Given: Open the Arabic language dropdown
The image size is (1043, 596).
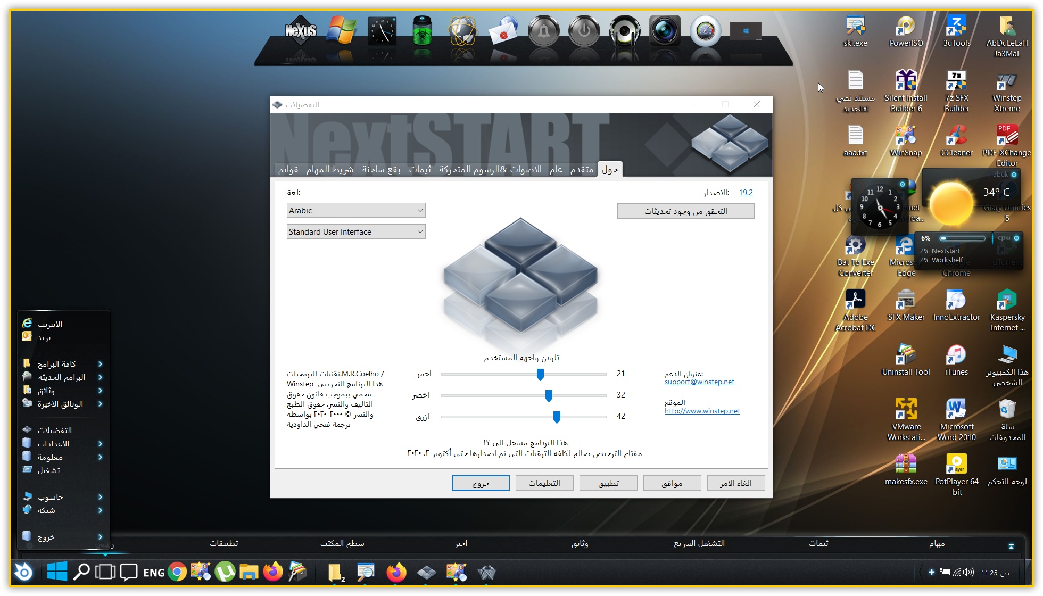Looking at the screenshot, I should [356, 211].
